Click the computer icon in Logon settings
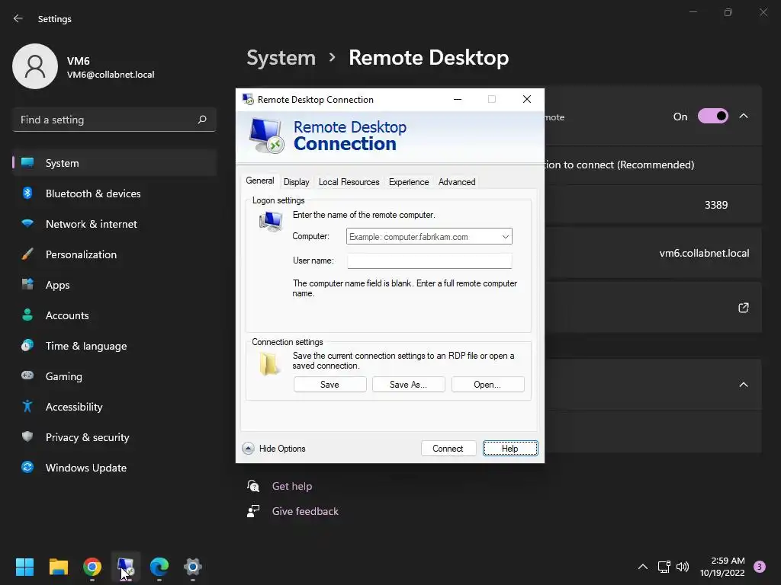The height and width of the screenshot is (585, 781). pyautogui.click(x=271, y=222)
